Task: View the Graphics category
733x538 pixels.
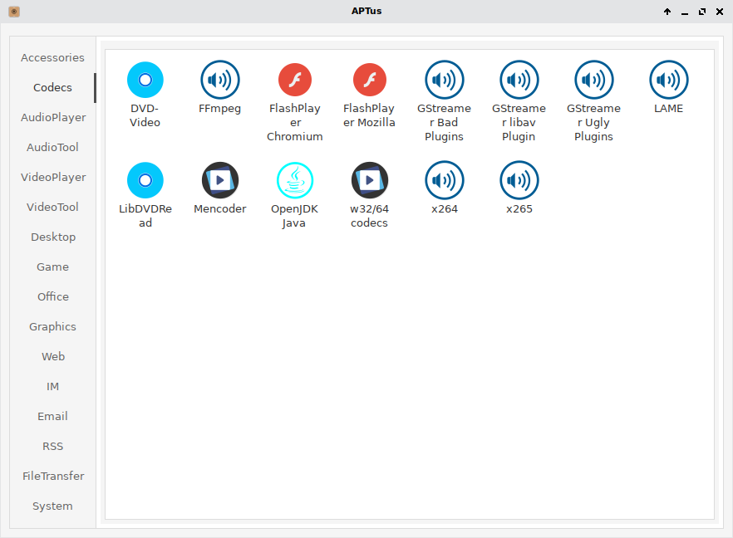Action: point(53,326)
